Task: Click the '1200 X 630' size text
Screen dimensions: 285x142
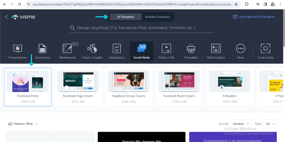Action: (28, 102)
